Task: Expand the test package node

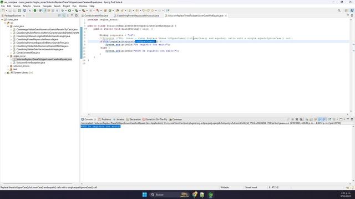Action: coord(8,69)
